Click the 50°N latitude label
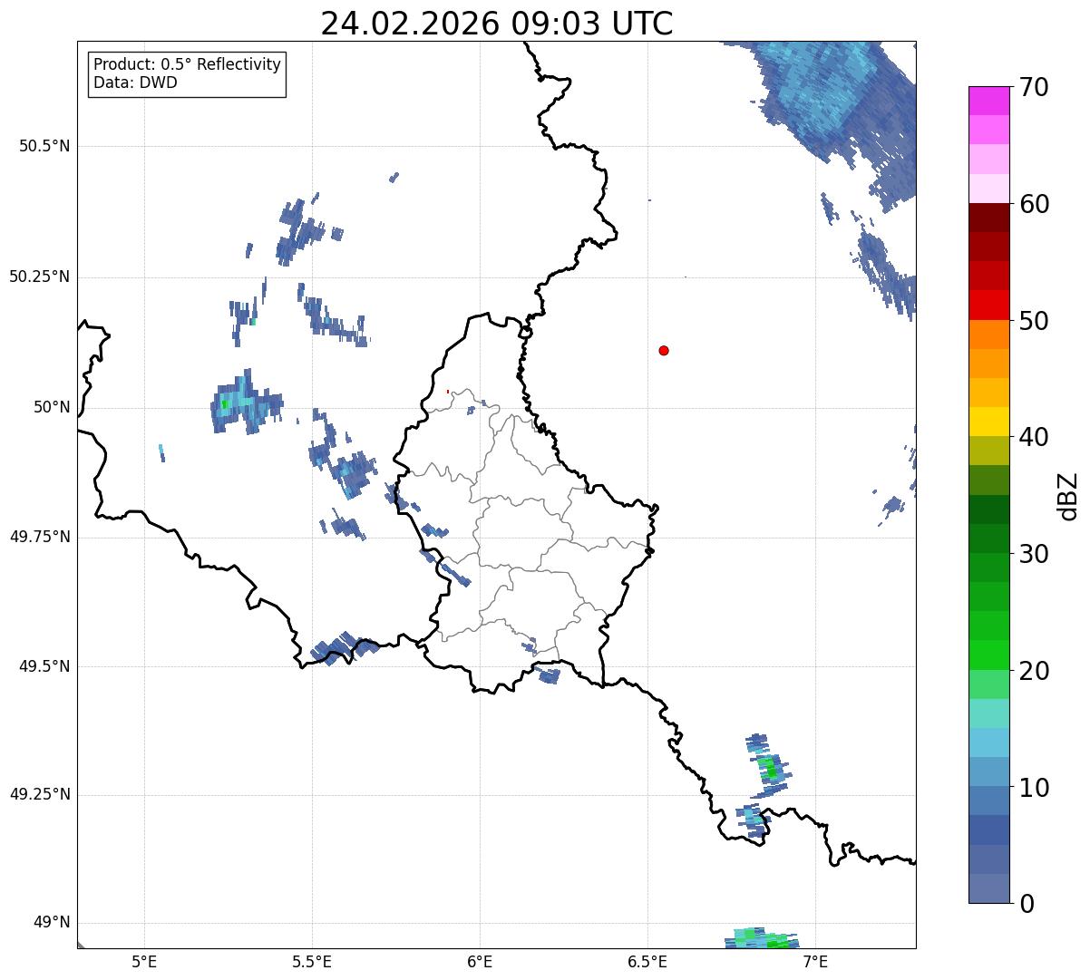Screen dimensions: 1090x980 [52, 407]
